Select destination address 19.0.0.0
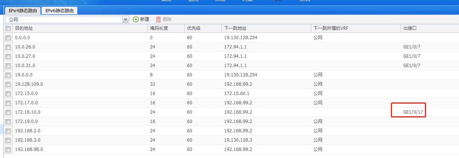Screen dimensions: 459x158 24,75
